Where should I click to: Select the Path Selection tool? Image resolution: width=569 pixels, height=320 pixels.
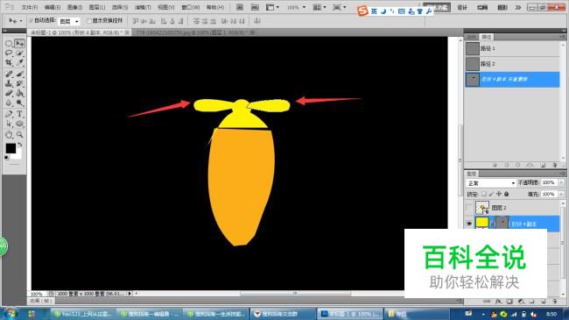pyautogui.click(x=9, y=124)
